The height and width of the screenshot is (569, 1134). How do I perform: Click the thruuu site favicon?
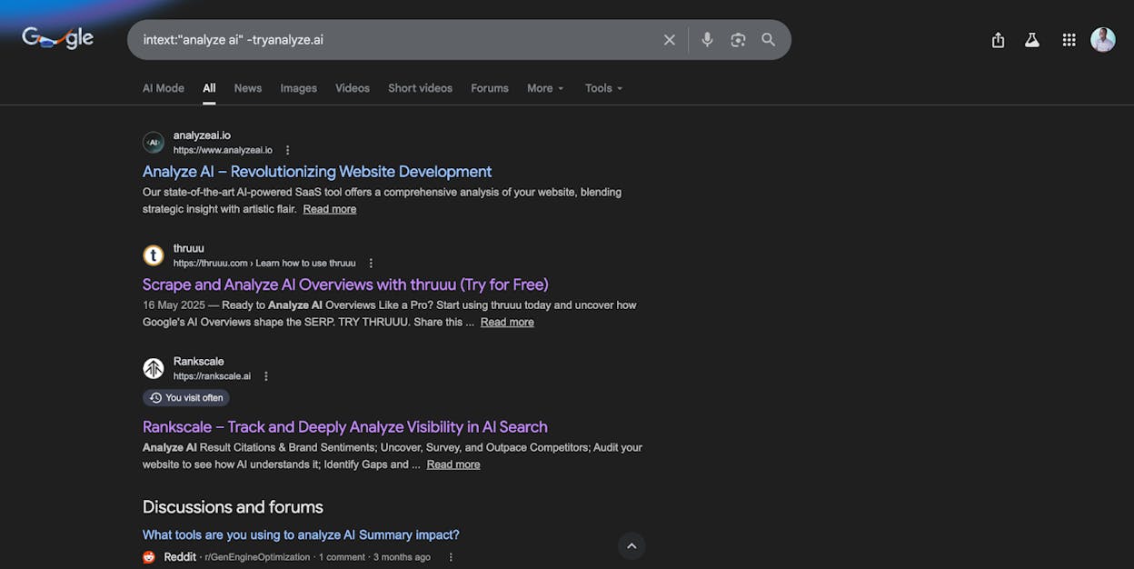coord(154,255)
